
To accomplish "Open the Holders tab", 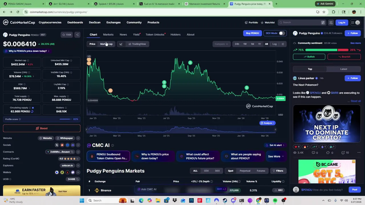I will tap(175, 34).
